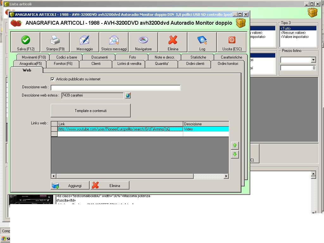Go to Note e descr. tab

165,57
